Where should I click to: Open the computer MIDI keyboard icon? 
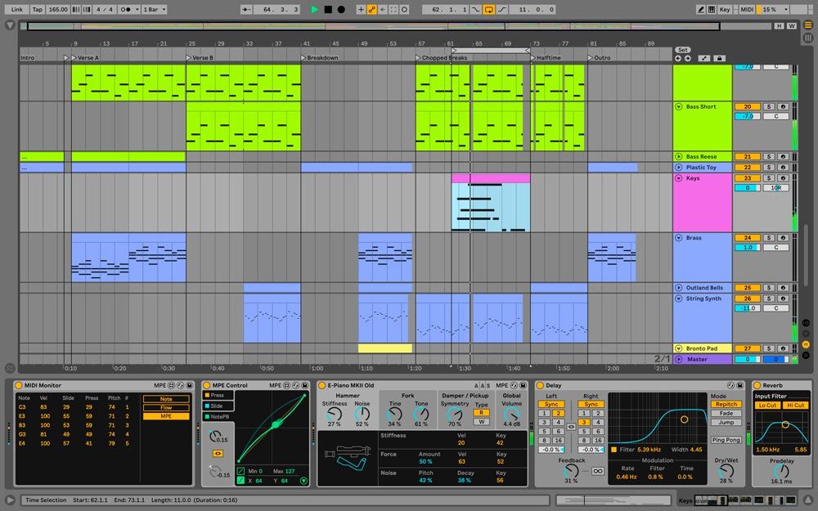click(712, 9)
